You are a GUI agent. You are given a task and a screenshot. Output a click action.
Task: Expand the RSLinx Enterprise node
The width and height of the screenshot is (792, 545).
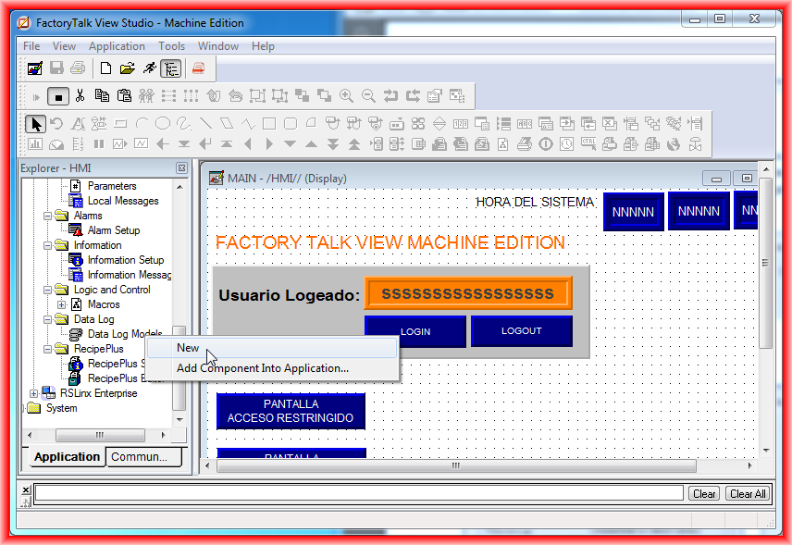(34, 393)
